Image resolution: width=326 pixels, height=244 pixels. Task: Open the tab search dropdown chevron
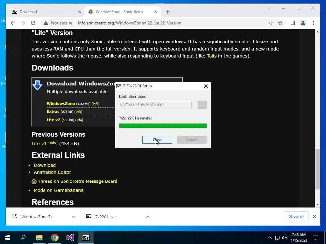[x=269, y=8]
